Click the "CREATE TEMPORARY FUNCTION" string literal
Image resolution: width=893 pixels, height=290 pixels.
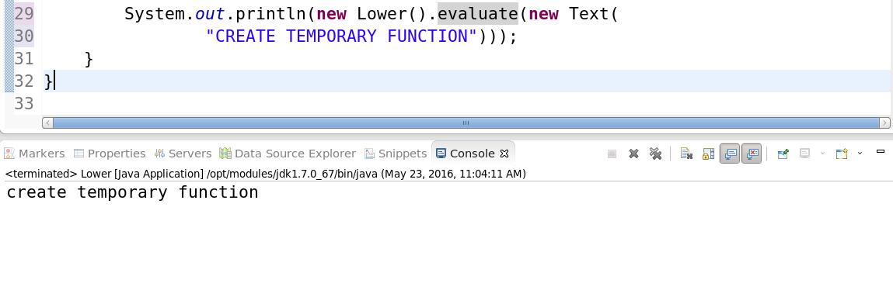[x=341, y=36]
